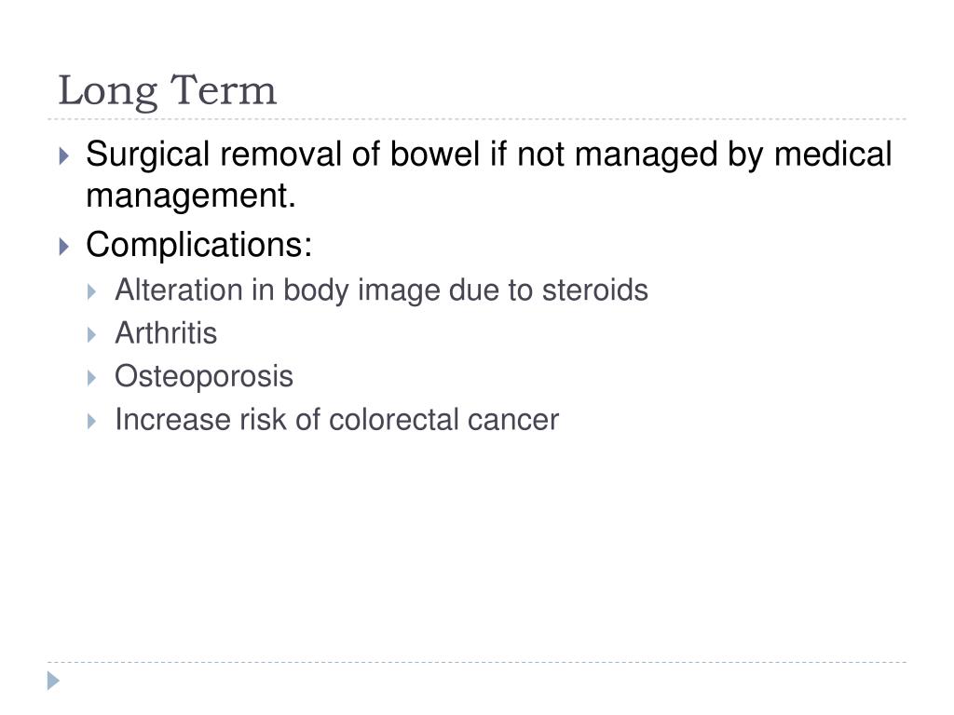The height and width of the screenshot is (715, 954).
Task: Click the word management. on second line
Action: [191, 196]
